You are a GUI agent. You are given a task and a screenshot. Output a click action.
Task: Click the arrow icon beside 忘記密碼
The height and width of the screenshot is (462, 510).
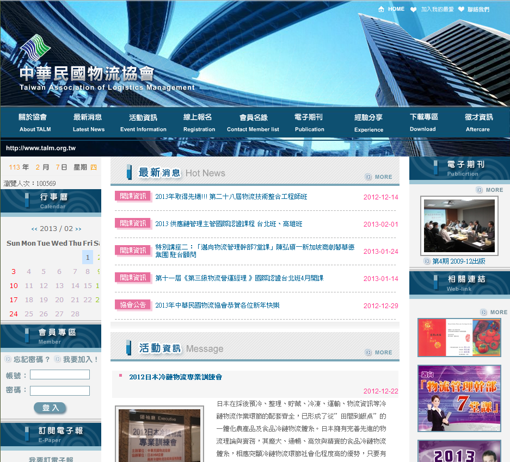coord(8,359)
